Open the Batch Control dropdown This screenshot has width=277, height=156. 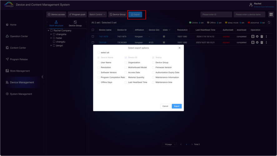(97, 14)
